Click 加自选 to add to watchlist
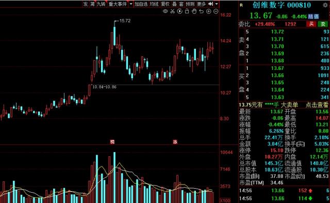Screen dimensions: 330x203 pos(141,4)
